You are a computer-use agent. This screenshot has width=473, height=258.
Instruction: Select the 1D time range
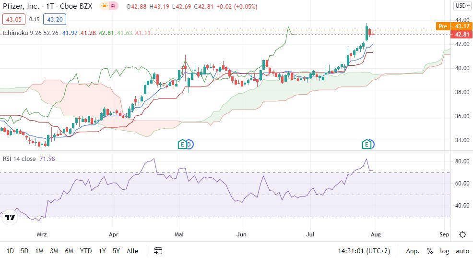10,251
